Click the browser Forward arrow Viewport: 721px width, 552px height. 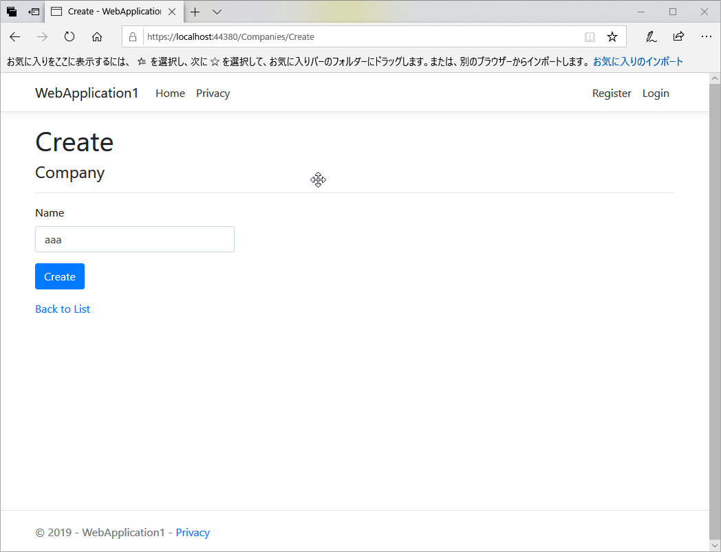42,36
